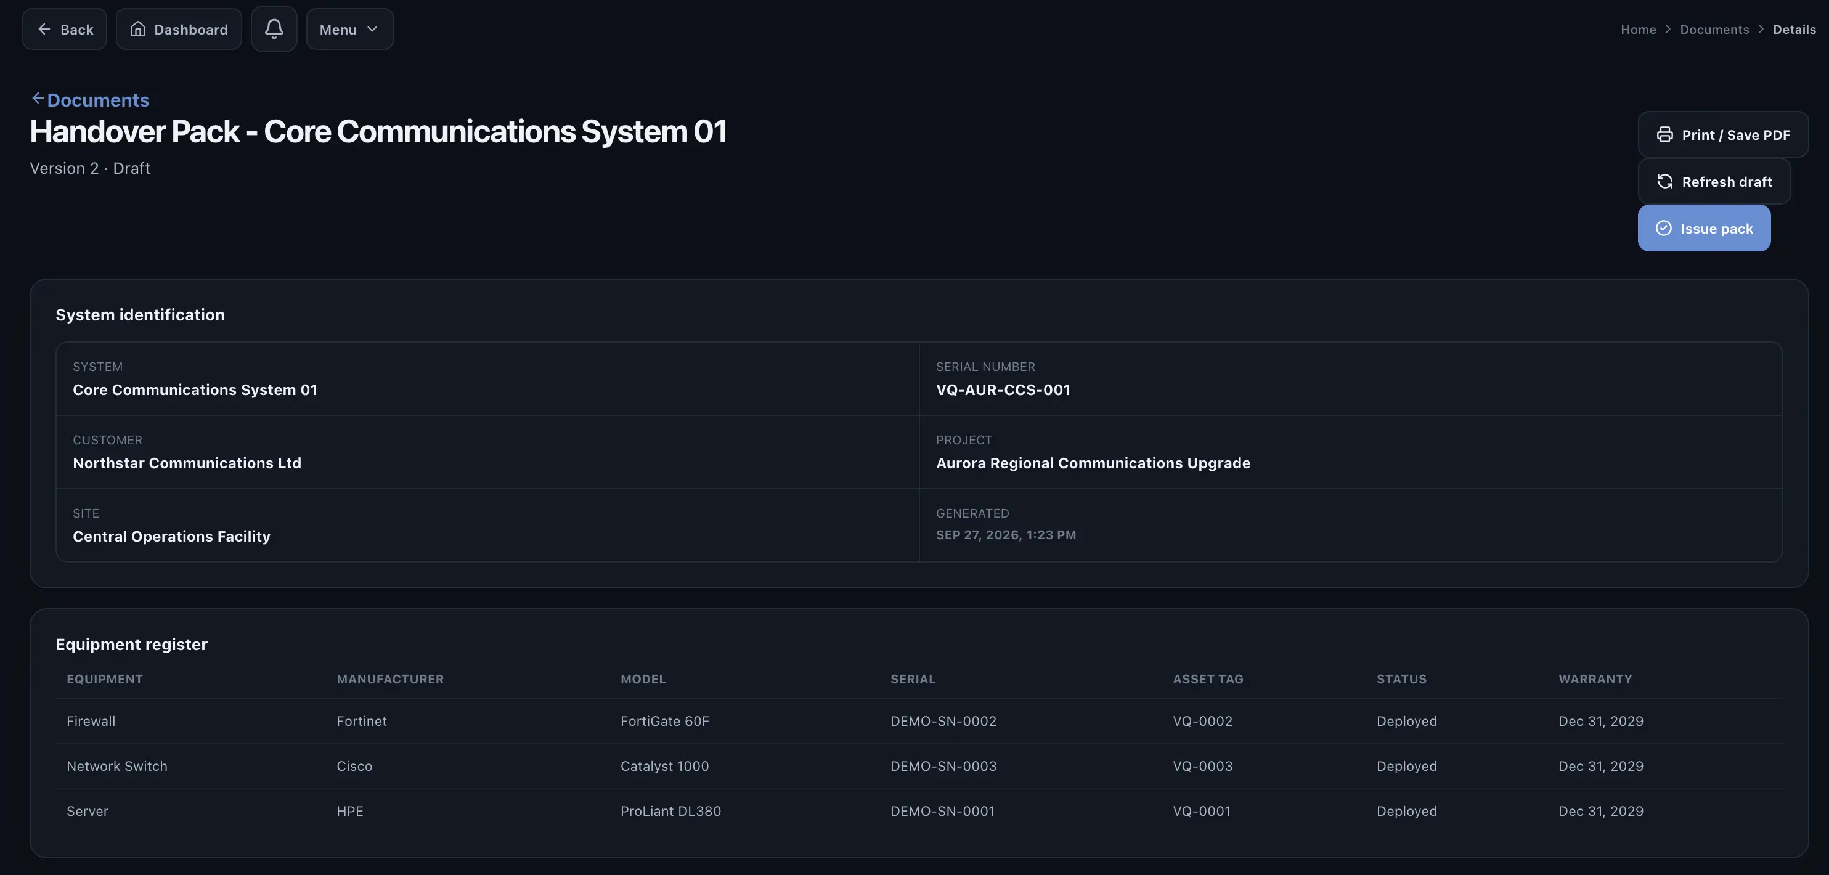Click Home in the breadcrumb

point(1638,30)
